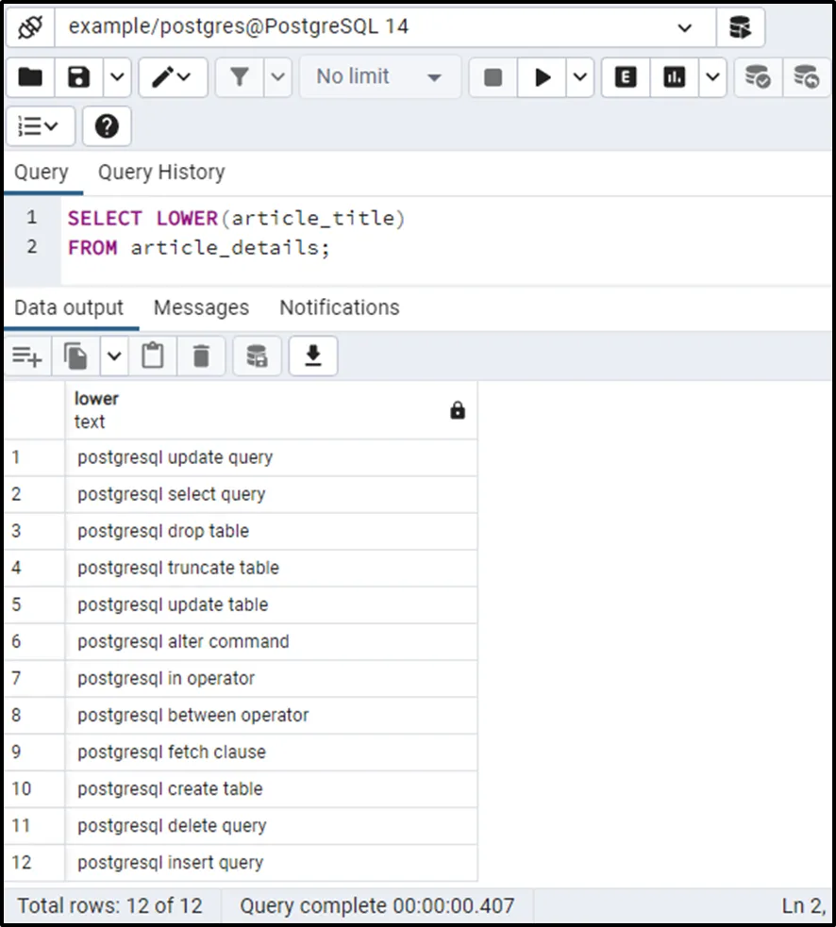The width and height of the screenshot is (836, 927).
Task: Click the Execute query play button
Action: (x=543, y=77)
